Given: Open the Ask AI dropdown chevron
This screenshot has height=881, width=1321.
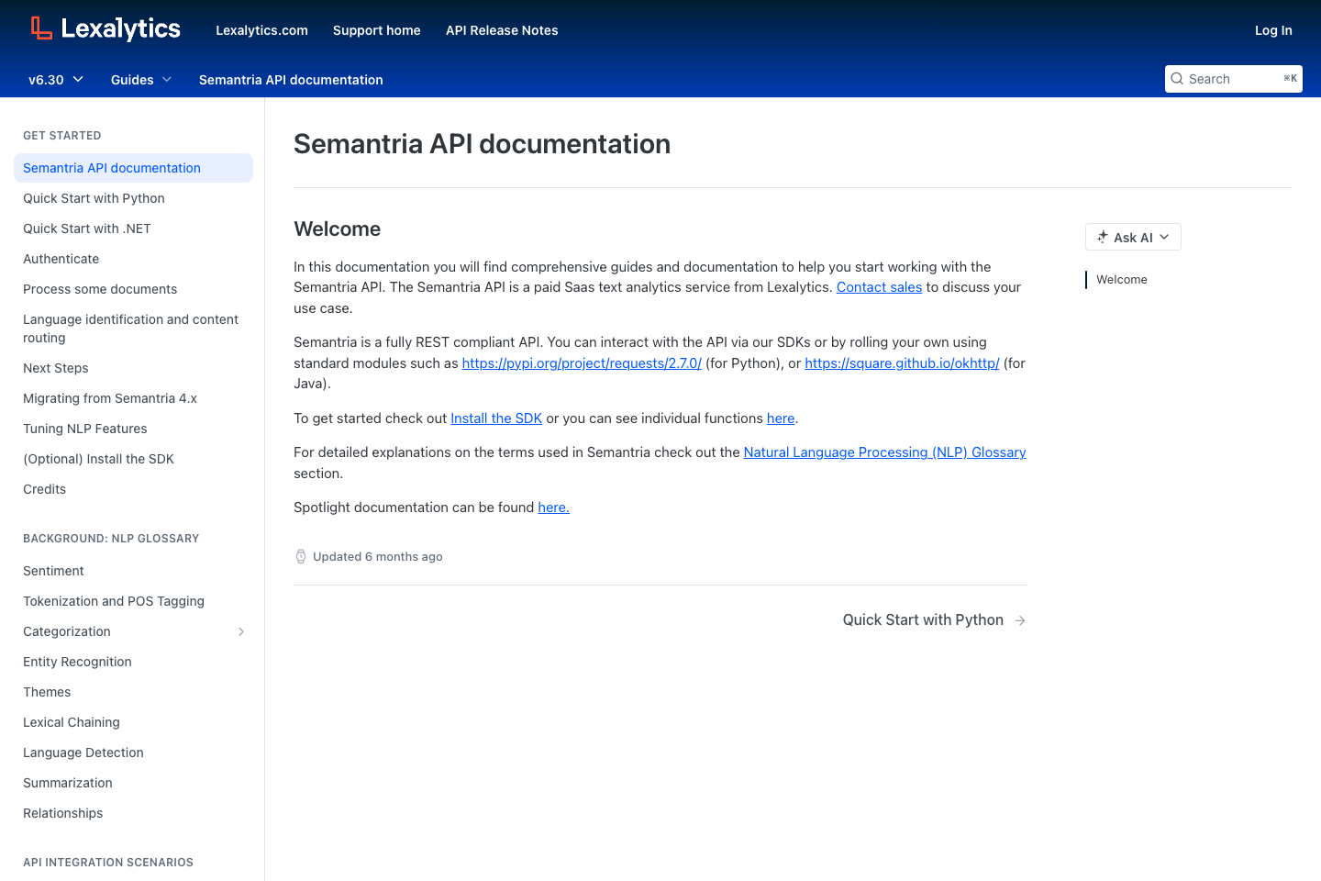Looking at the screenshot, I should pyautogui.click(x=1164, y=237).
